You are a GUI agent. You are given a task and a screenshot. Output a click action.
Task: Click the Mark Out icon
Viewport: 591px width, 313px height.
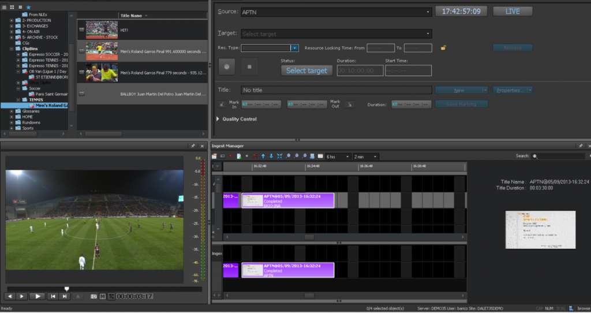pyautogui.click(x=349, y=105)
